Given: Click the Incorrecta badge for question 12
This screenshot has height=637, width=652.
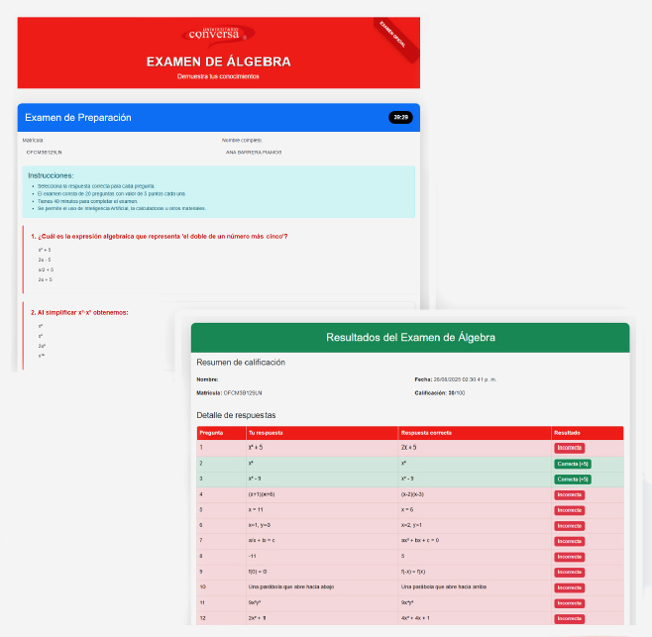Looking at the screenshot, I should point(569,618).
